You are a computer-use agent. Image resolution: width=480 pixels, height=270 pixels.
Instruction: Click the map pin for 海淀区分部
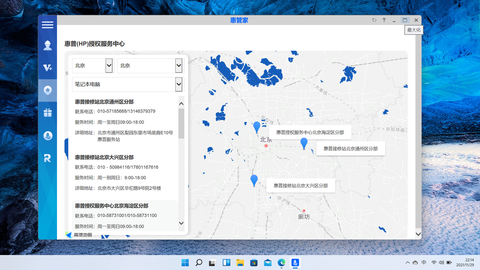point(257,127)
